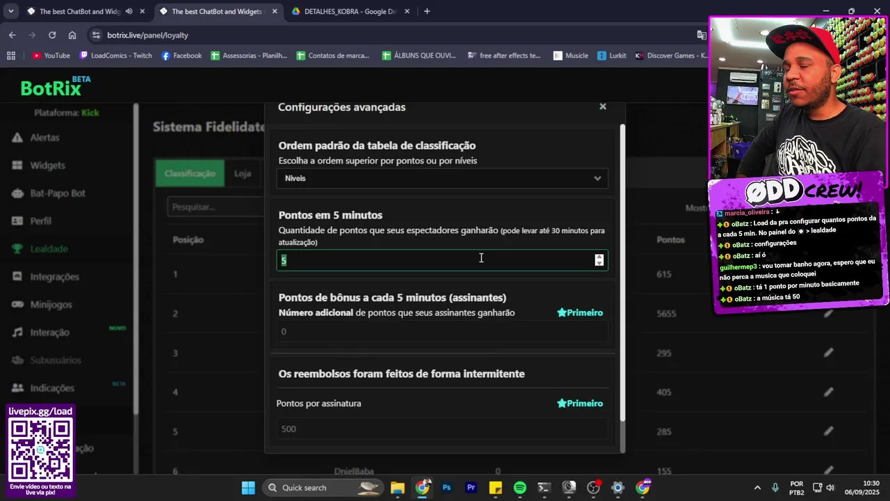Edit the row with 285 points

[828, 431]
